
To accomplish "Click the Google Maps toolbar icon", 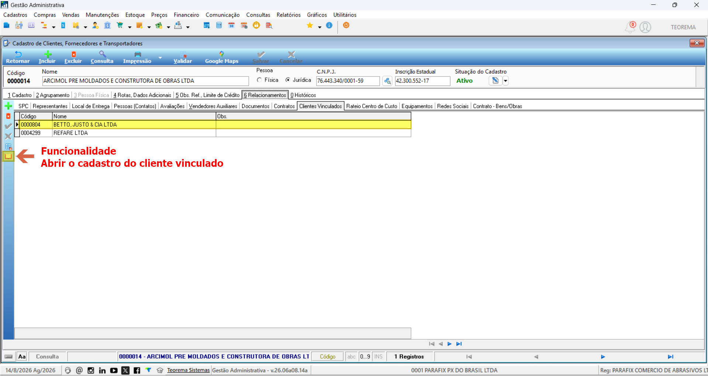I will click(x=221, y=54).
